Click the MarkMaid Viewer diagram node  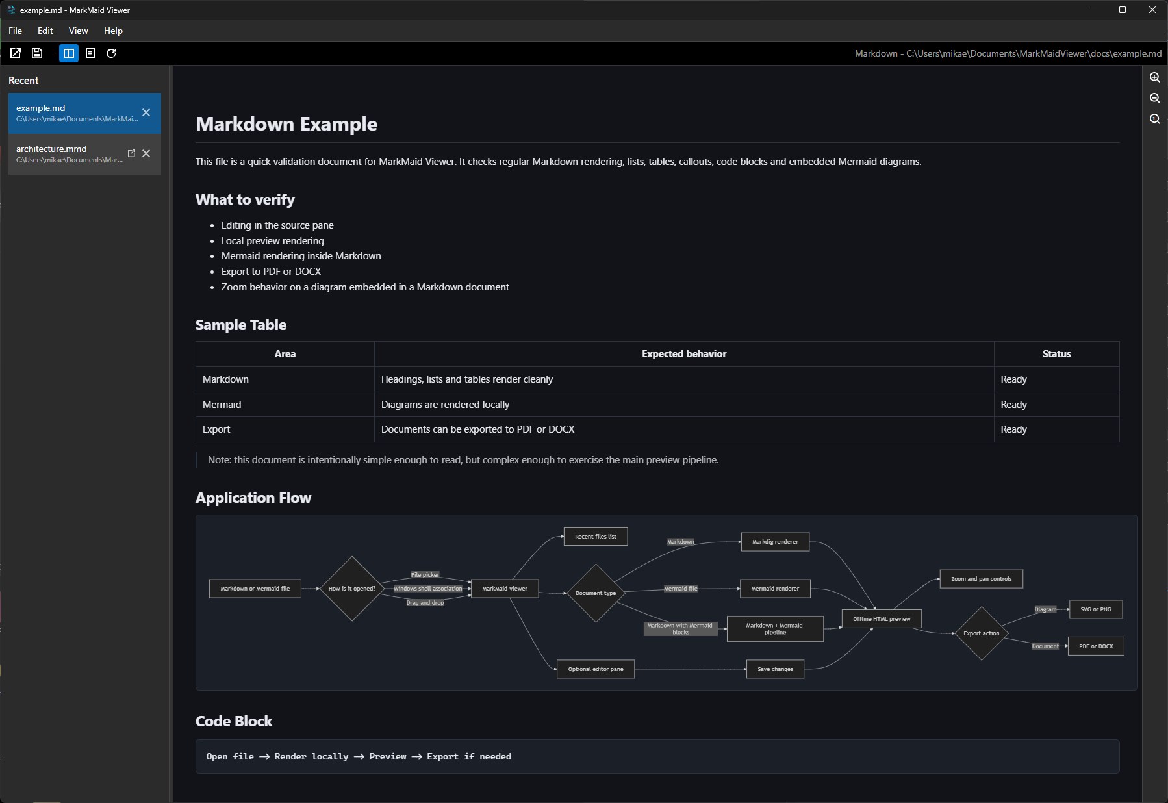(x=505, y=589)
